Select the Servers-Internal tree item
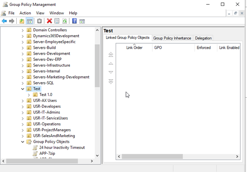 46,71
